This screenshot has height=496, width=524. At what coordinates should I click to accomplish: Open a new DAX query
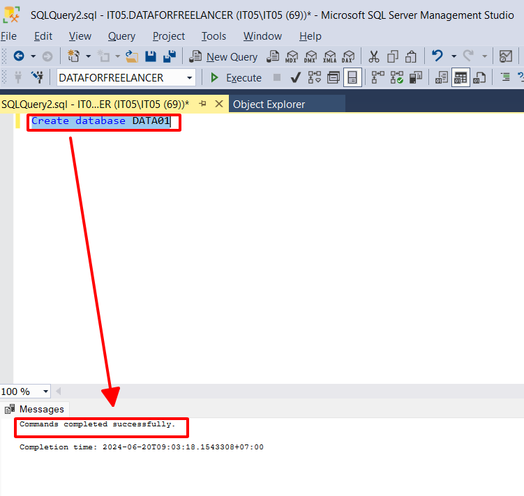pos(348,56)
